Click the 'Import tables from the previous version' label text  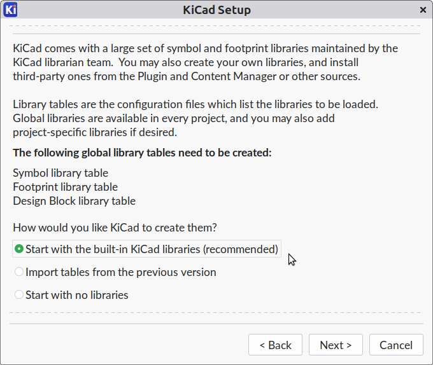[x=121, y=272]
